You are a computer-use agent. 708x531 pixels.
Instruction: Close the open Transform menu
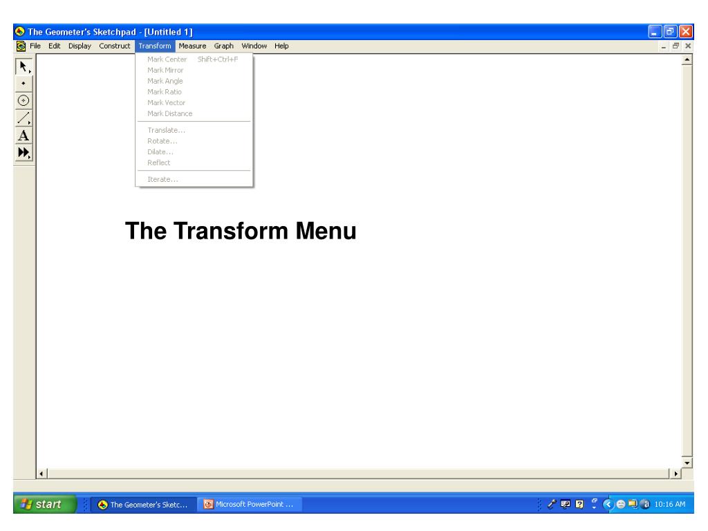tap(155, 46)
